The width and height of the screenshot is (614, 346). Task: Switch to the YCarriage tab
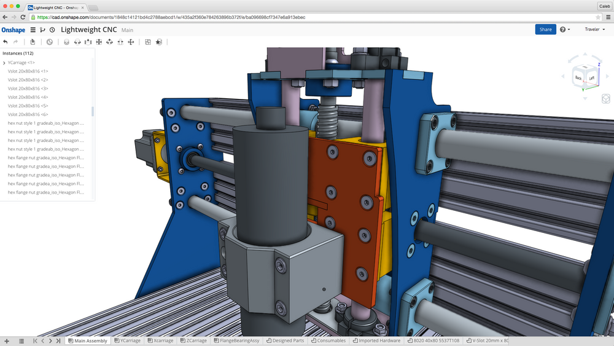pyautogui.click(x=127, y=340)
